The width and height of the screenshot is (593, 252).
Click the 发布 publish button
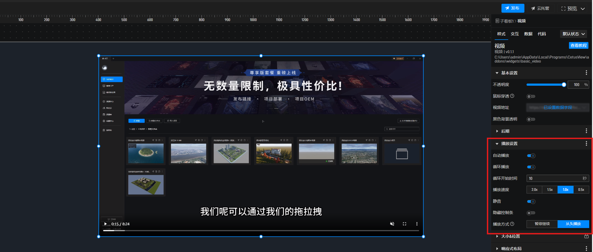coord(513,8)
